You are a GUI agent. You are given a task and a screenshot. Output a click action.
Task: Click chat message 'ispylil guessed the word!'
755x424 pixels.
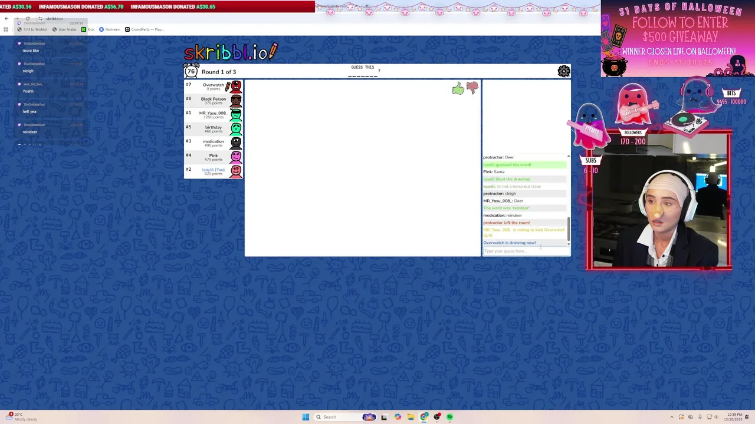pos(507,165)
